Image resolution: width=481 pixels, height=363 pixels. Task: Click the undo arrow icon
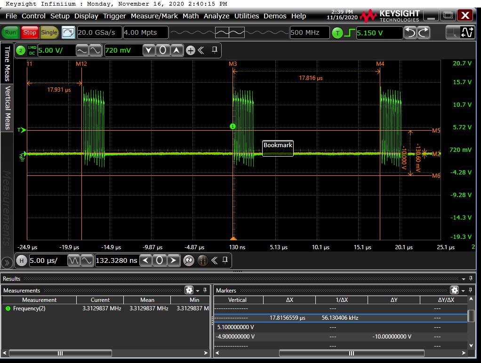410,32
